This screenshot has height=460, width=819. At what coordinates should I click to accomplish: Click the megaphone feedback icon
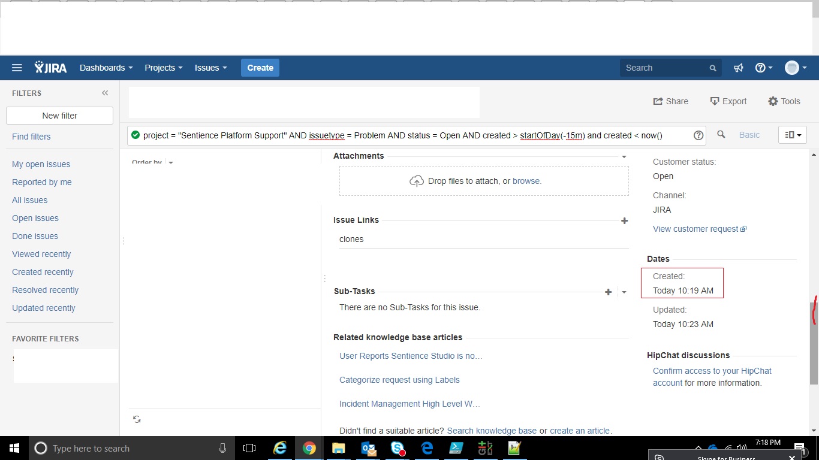[x=739, y=68]
